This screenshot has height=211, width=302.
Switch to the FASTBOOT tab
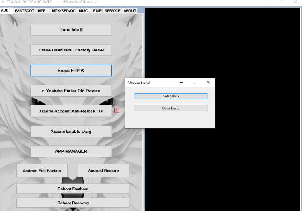pos(25,11)
